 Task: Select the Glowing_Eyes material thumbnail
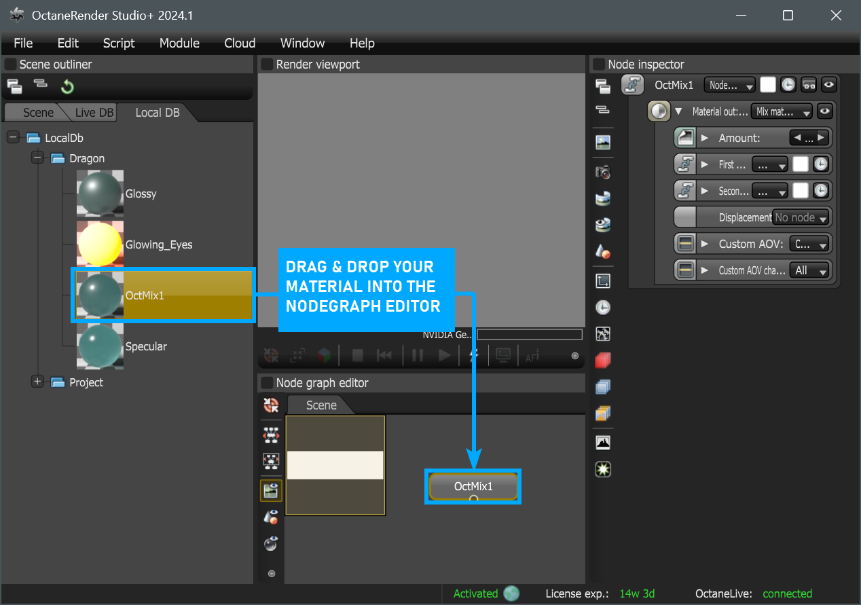(100, 244)
